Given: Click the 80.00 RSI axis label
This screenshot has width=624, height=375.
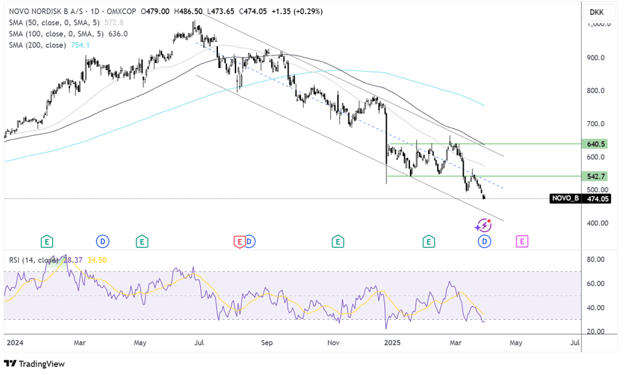Looking at the screenshot, I should click(x=595, y=260).
